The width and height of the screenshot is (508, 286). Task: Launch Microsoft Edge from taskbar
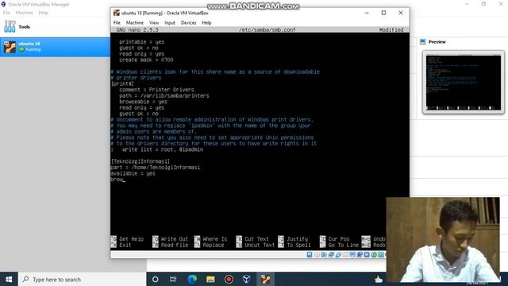[192, 279]
